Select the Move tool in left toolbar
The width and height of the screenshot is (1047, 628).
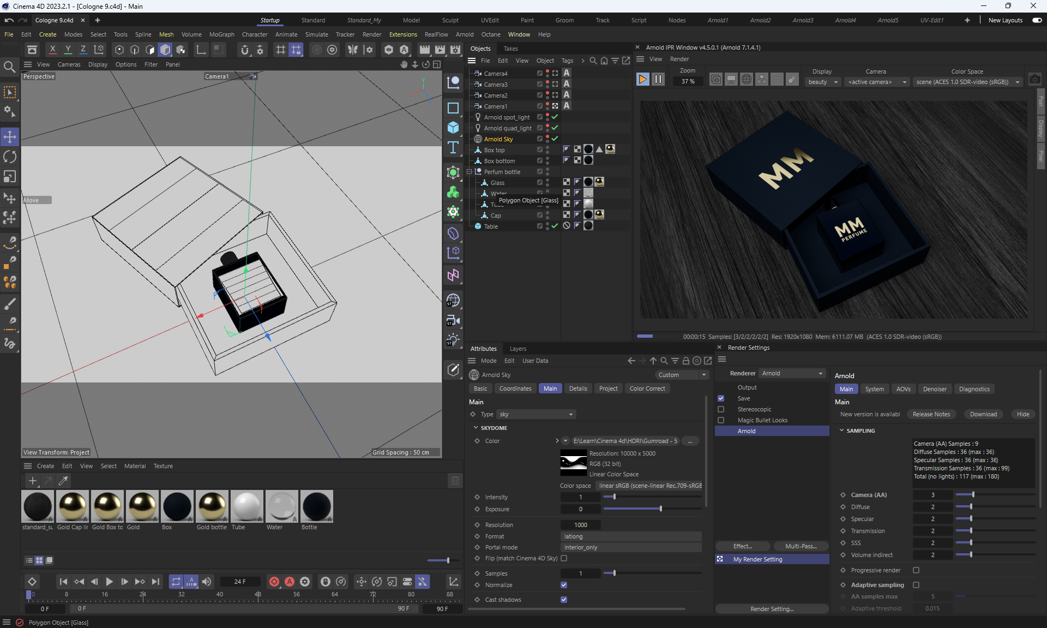(x=10, y=136)
